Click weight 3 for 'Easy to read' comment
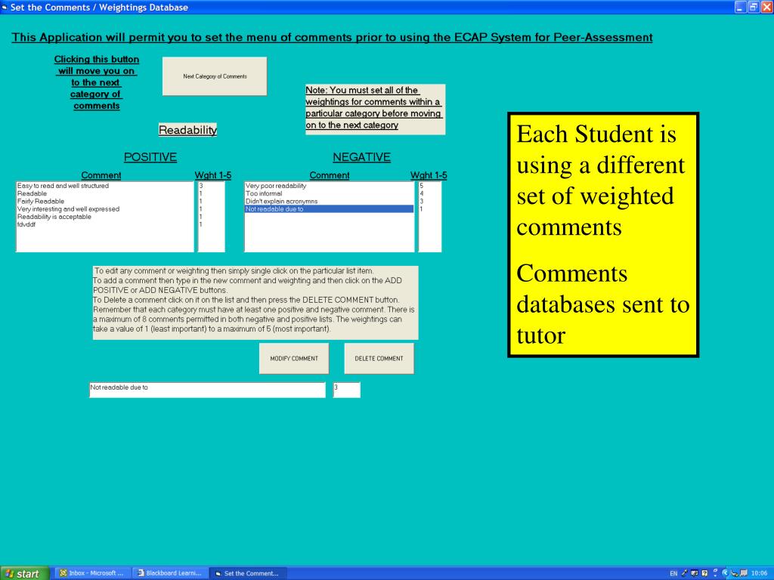The width and height of the screenshot is (774, 580). point(212,186)
